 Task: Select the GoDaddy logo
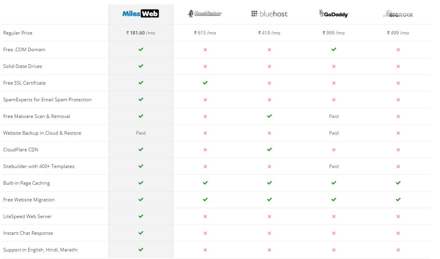point(333,14)
